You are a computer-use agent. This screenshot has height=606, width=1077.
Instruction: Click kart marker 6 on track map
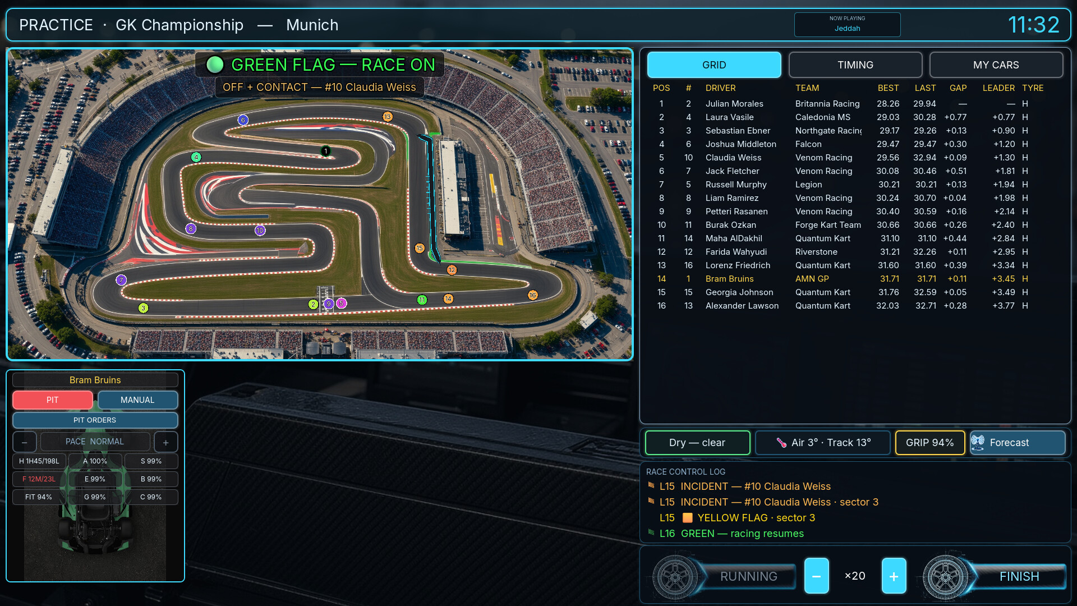243,120
